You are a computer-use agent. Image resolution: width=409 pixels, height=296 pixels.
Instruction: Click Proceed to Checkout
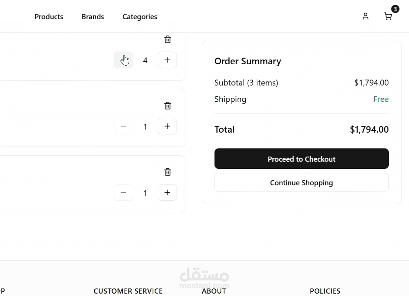(301, 159)
